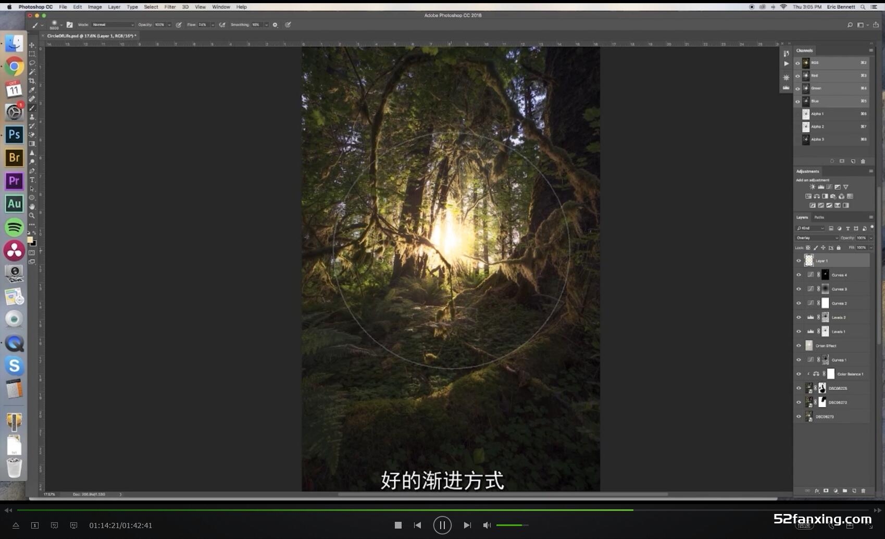
Task: Open the Smoothing value dropdown
Action: point(266,24)
